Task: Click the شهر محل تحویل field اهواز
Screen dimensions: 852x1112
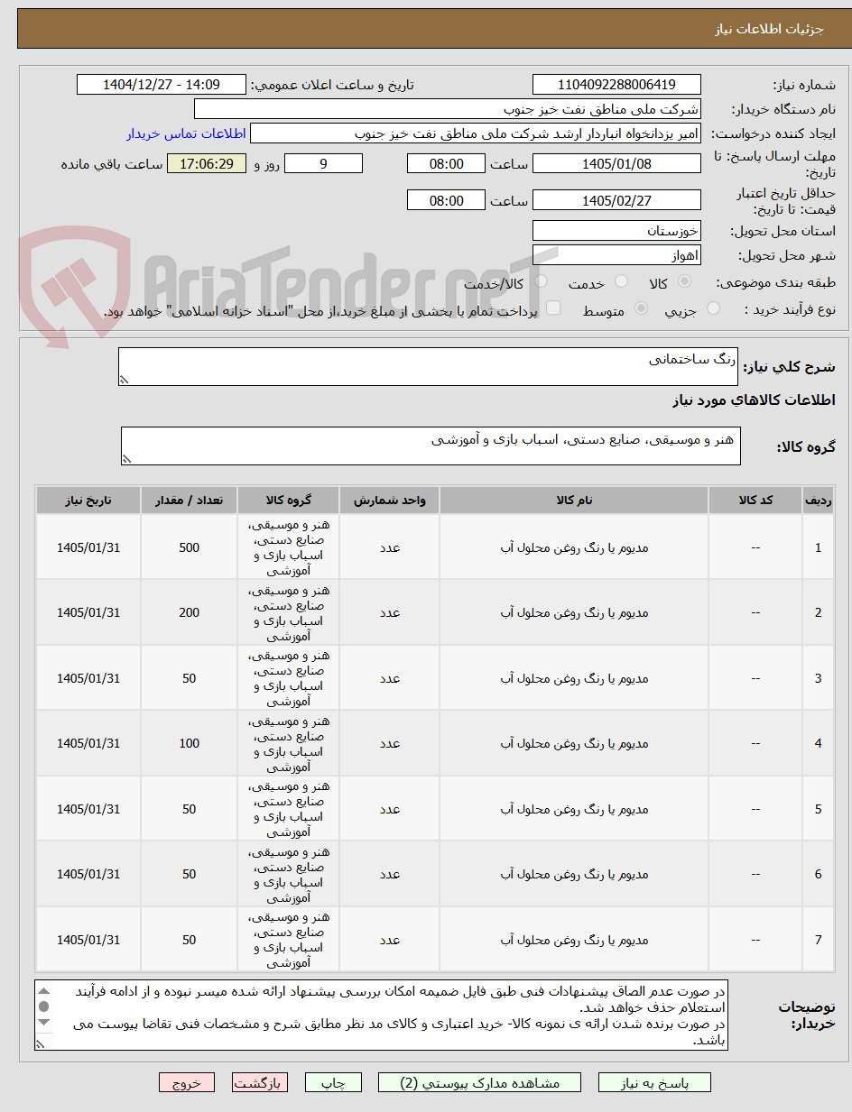Action: pos(616,255)
